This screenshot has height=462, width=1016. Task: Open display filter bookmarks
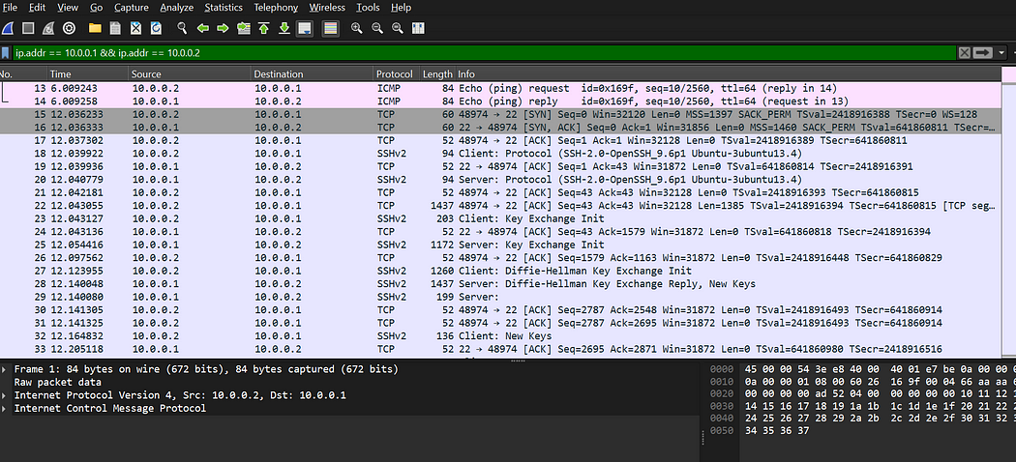coord(6,53)
